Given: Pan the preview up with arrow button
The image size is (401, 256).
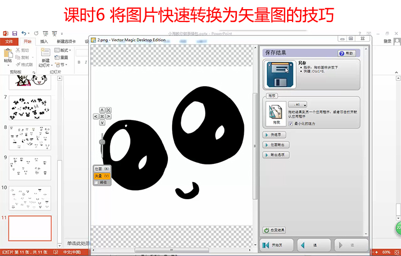Looking at the screenshot, I should click(x=102, y=110).
